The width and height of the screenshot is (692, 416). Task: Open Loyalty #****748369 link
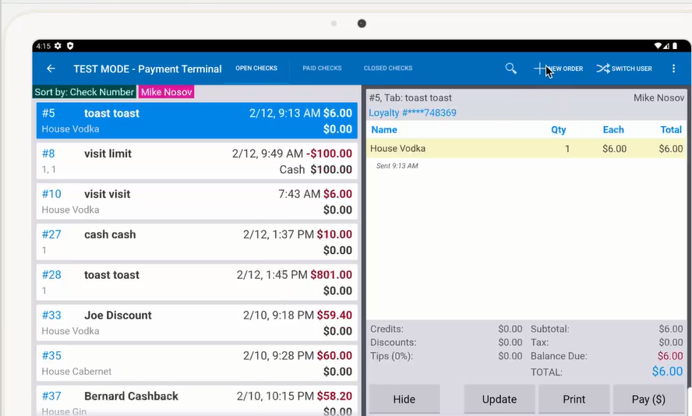pos(413,113)
